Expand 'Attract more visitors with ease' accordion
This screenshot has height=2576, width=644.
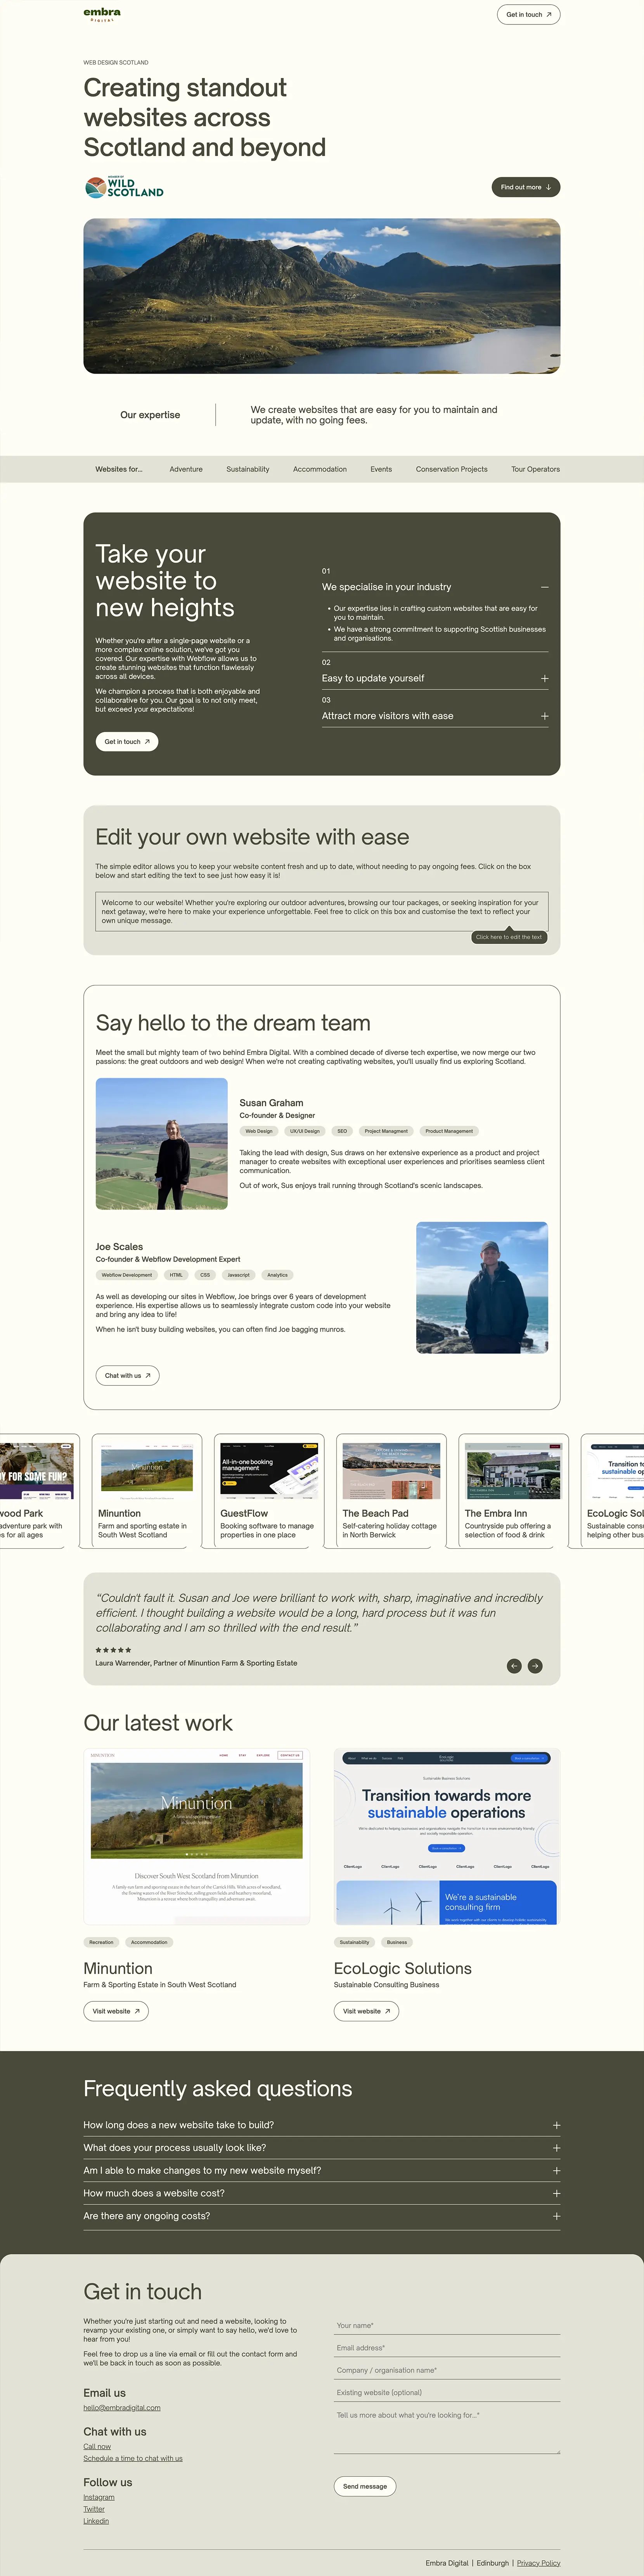435,716
